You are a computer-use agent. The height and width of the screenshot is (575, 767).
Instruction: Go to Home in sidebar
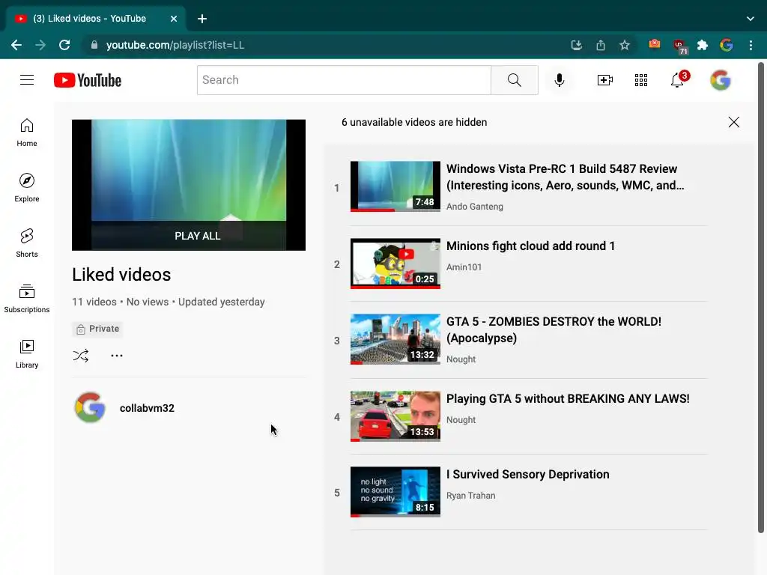tap(27, 133)
